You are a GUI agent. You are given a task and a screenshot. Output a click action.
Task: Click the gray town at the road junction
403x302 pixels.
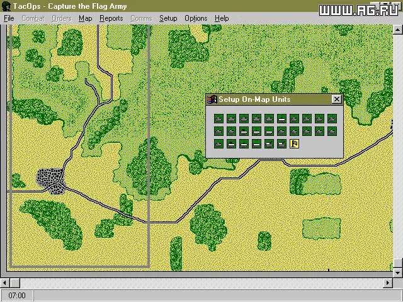[x=50, y=181]
